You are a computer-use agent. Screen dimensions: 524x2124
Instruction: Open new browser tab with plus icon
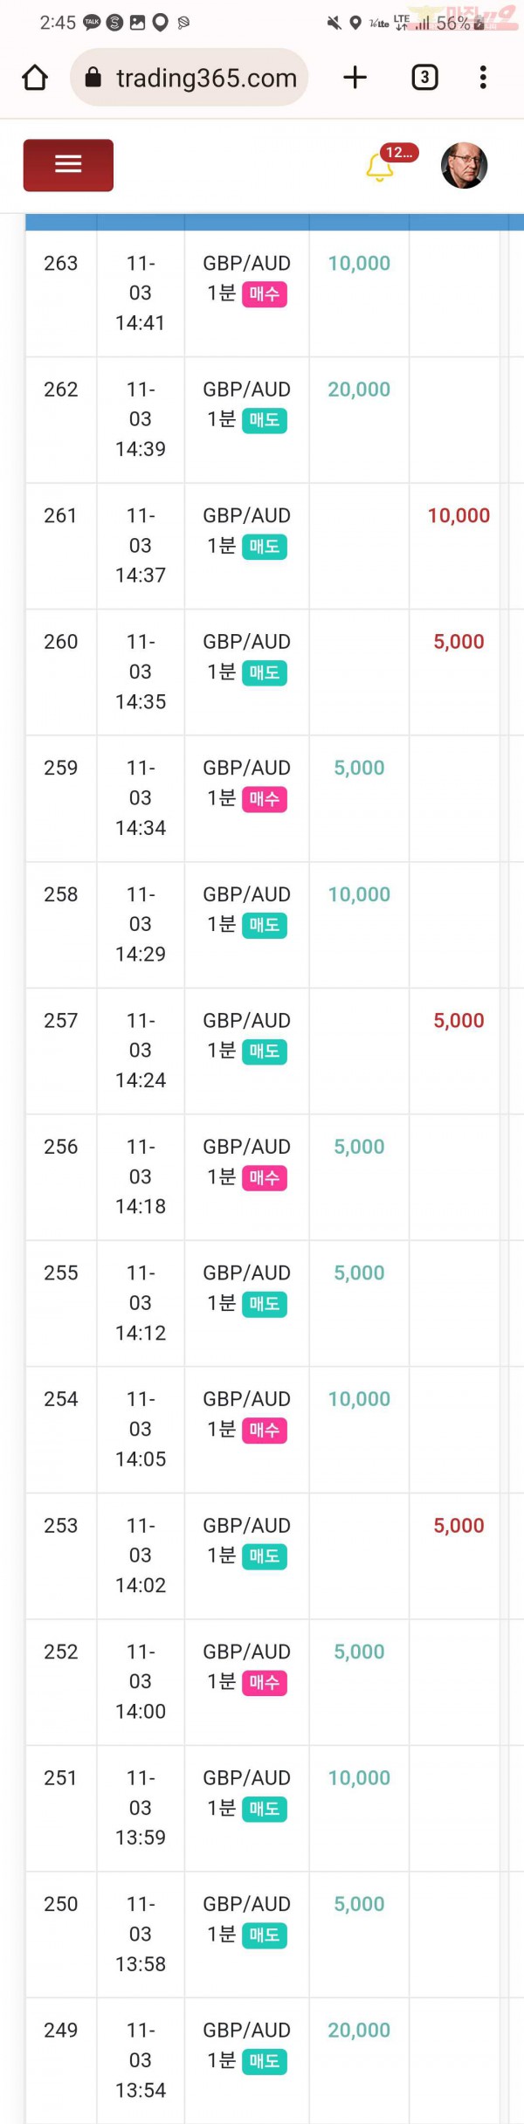355,78
